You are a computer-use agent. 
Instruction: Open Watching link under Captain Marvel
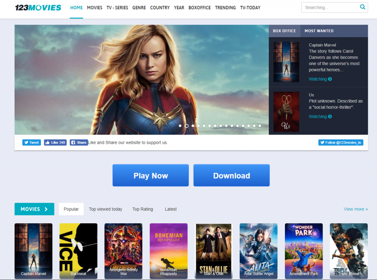[x=320, y=79]
